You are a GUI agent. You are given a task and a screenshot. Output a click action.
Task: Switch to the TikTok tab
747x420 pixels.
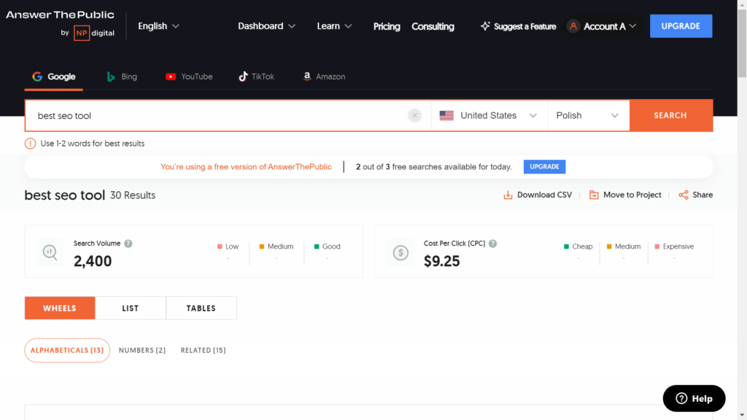(256, 76)
